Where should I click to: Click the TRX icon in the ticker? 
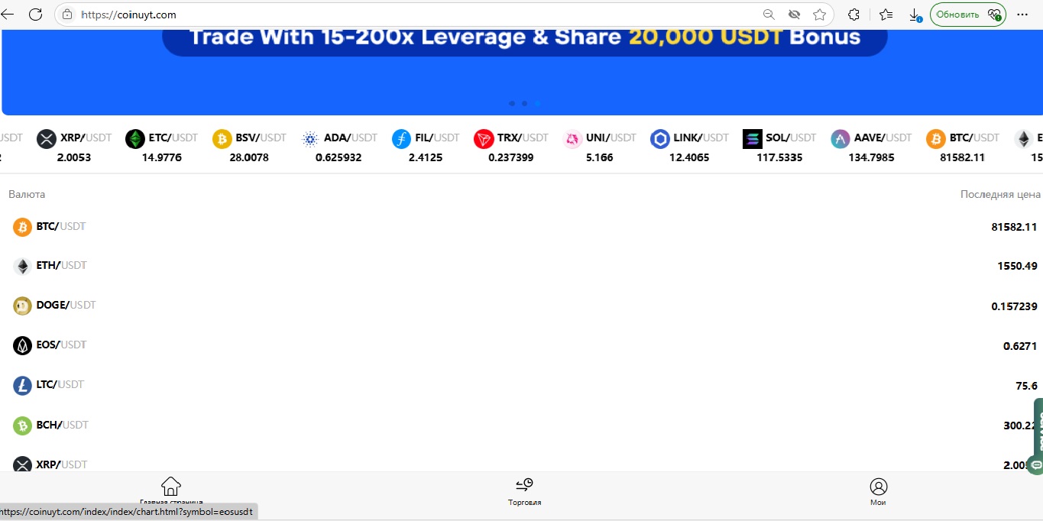tap(484, 139)
